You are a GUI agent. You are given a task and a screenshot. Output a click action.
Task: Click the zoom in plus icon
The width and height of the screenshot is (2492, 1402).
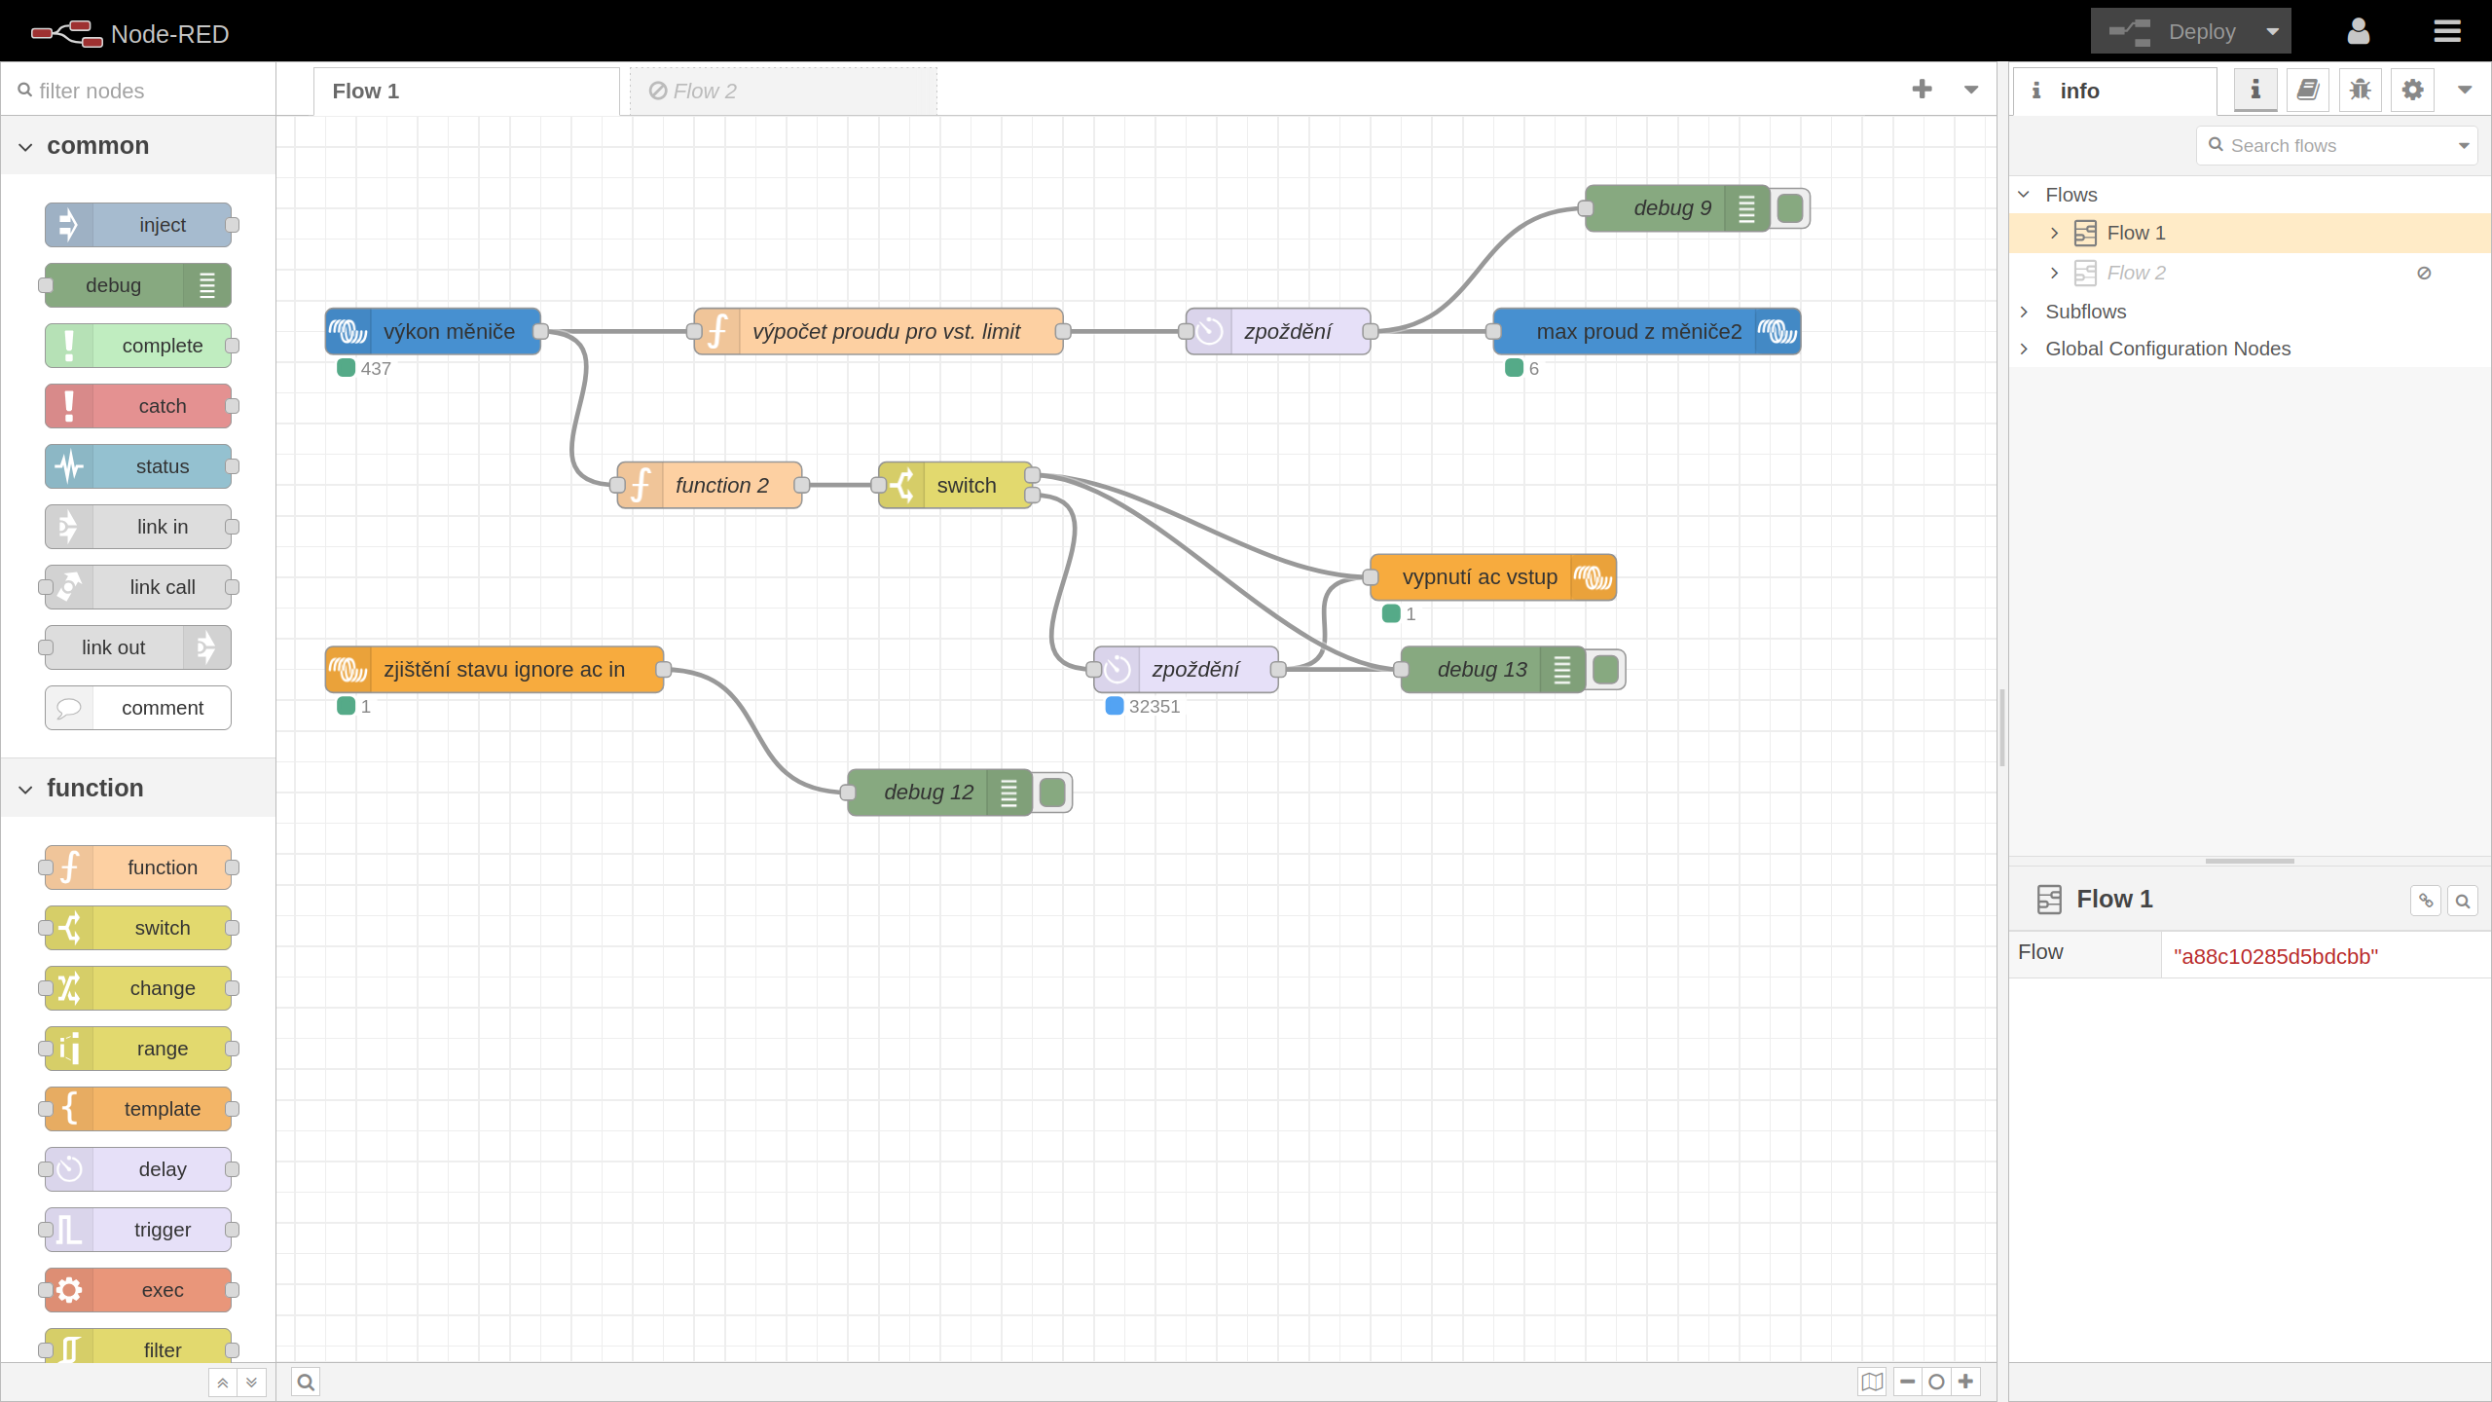click(x=1966, y=1382)
